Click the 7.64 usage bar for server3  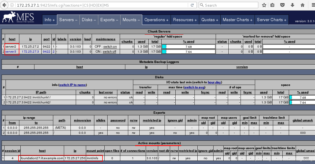point(189,52)
